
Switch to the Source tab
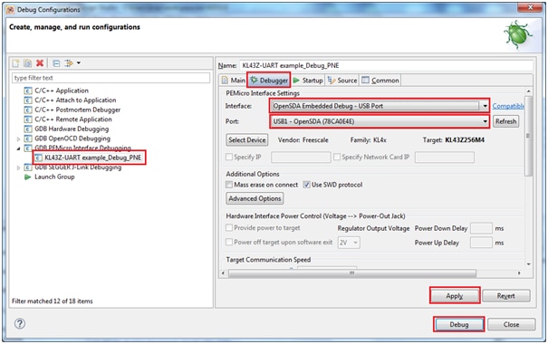(x=342, y=81)
